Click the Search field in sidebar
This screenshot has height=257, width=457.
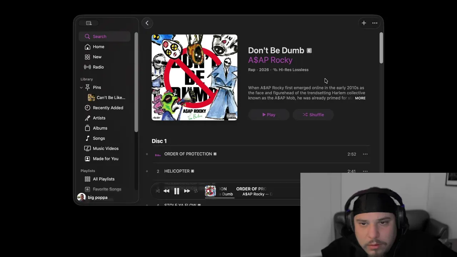pos(105,36)
